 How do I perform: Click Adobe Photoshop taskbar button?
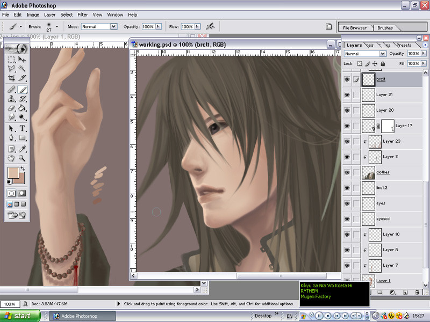(x=82, y=316)
